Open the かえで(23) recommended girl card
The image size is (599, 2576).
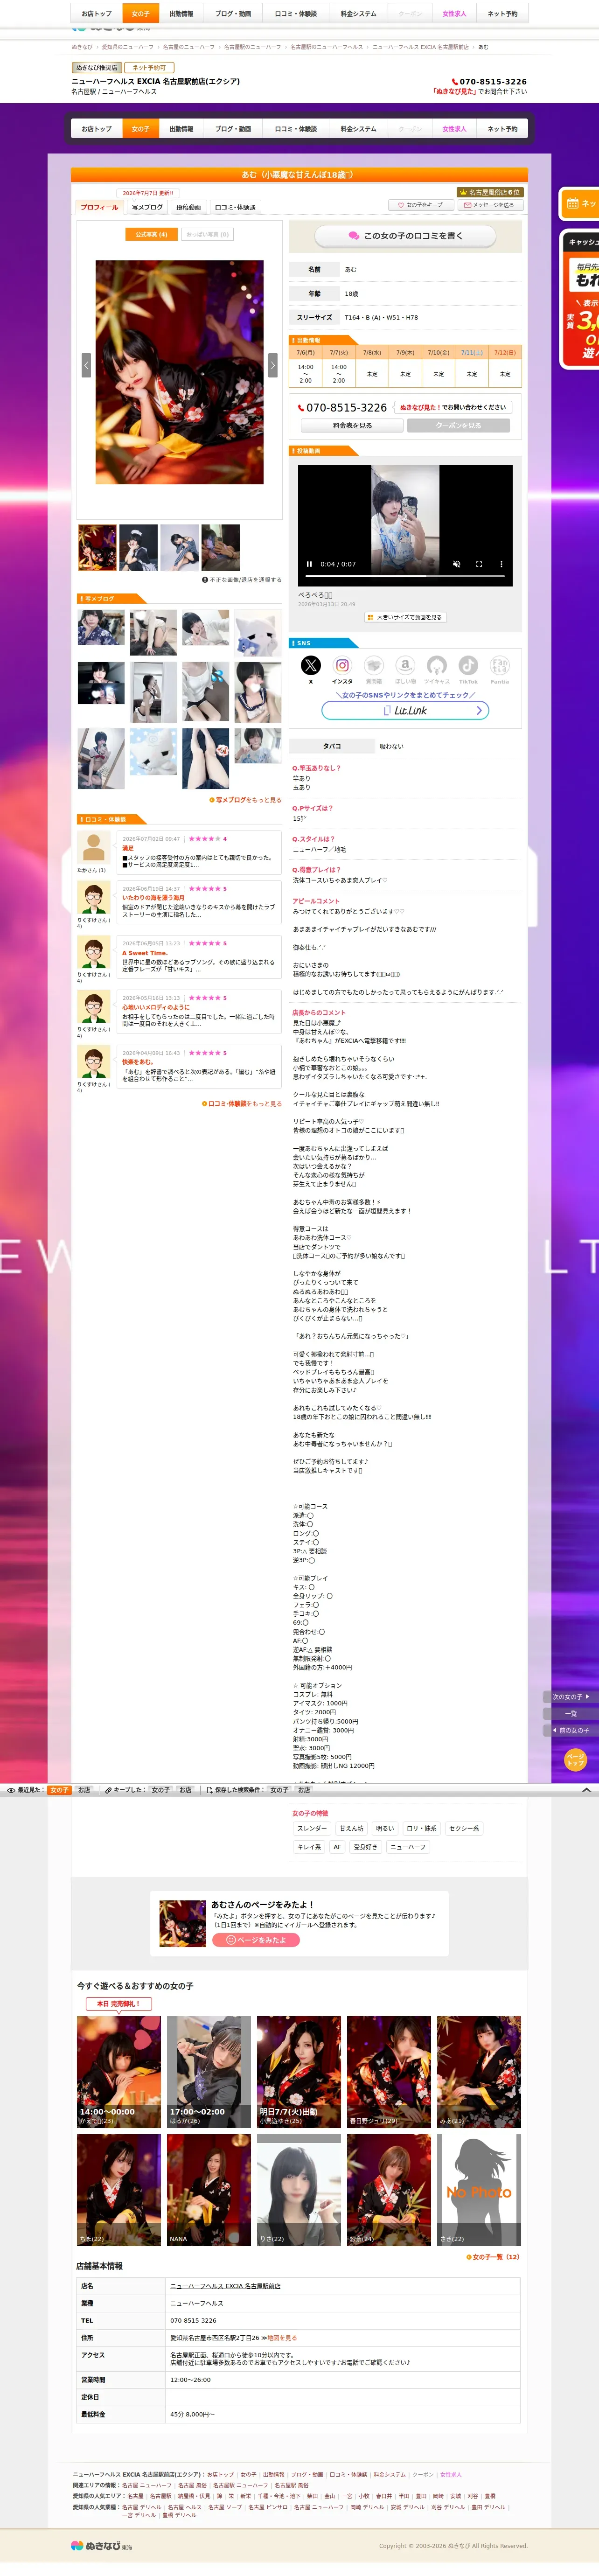(119, 2072)
